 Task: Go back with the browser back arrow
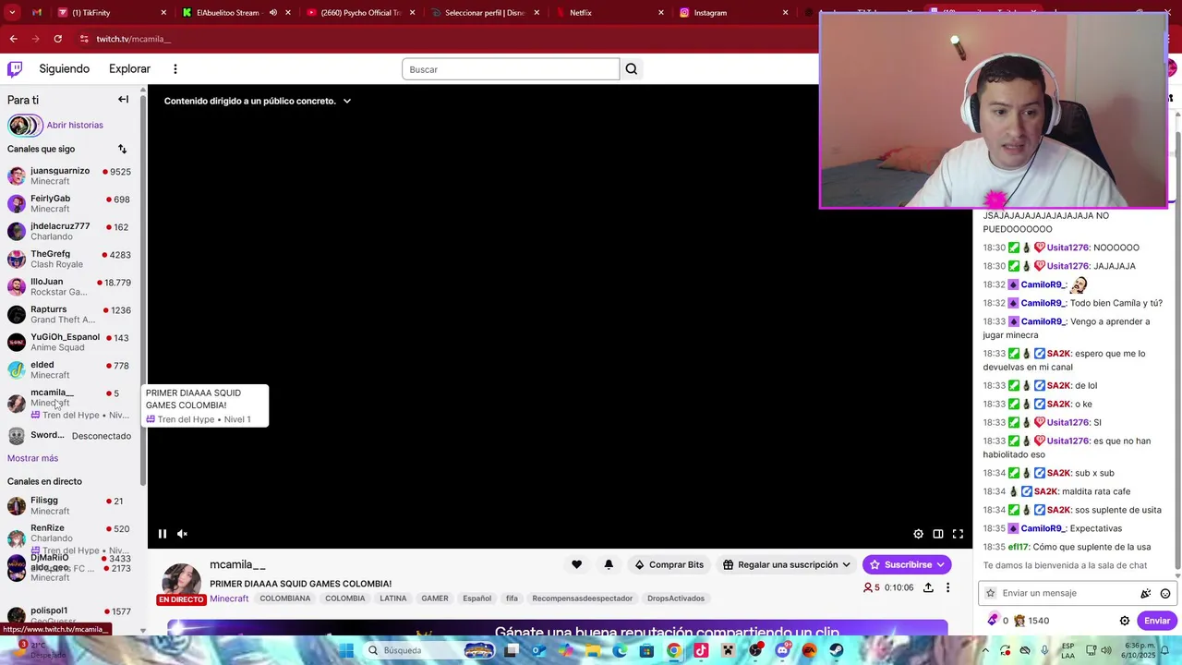[13, 39]
